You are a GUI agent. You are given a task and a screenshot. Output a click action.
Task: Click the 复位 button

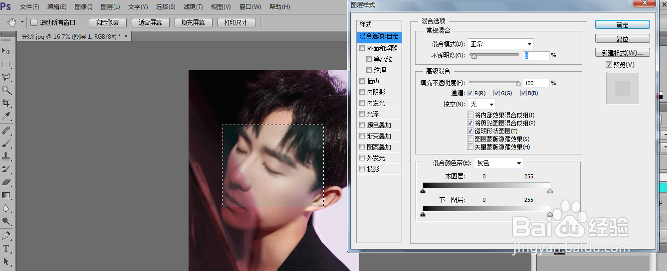(622, 38)
